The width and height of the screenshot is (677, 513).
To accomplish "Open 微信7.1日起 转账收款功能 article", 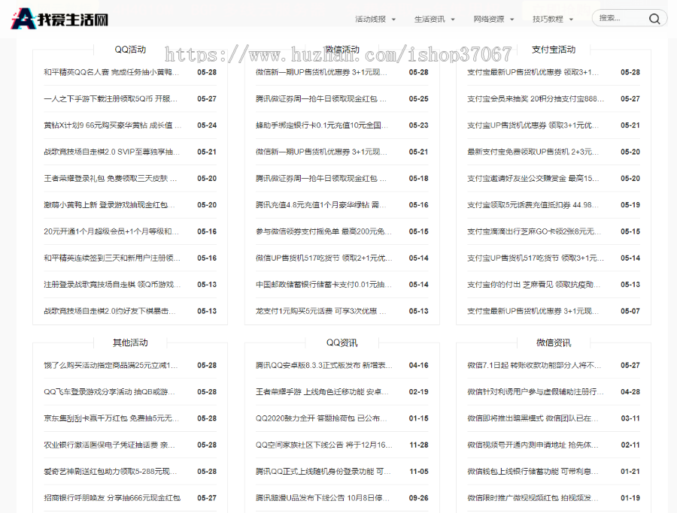I will coord(533,366).
